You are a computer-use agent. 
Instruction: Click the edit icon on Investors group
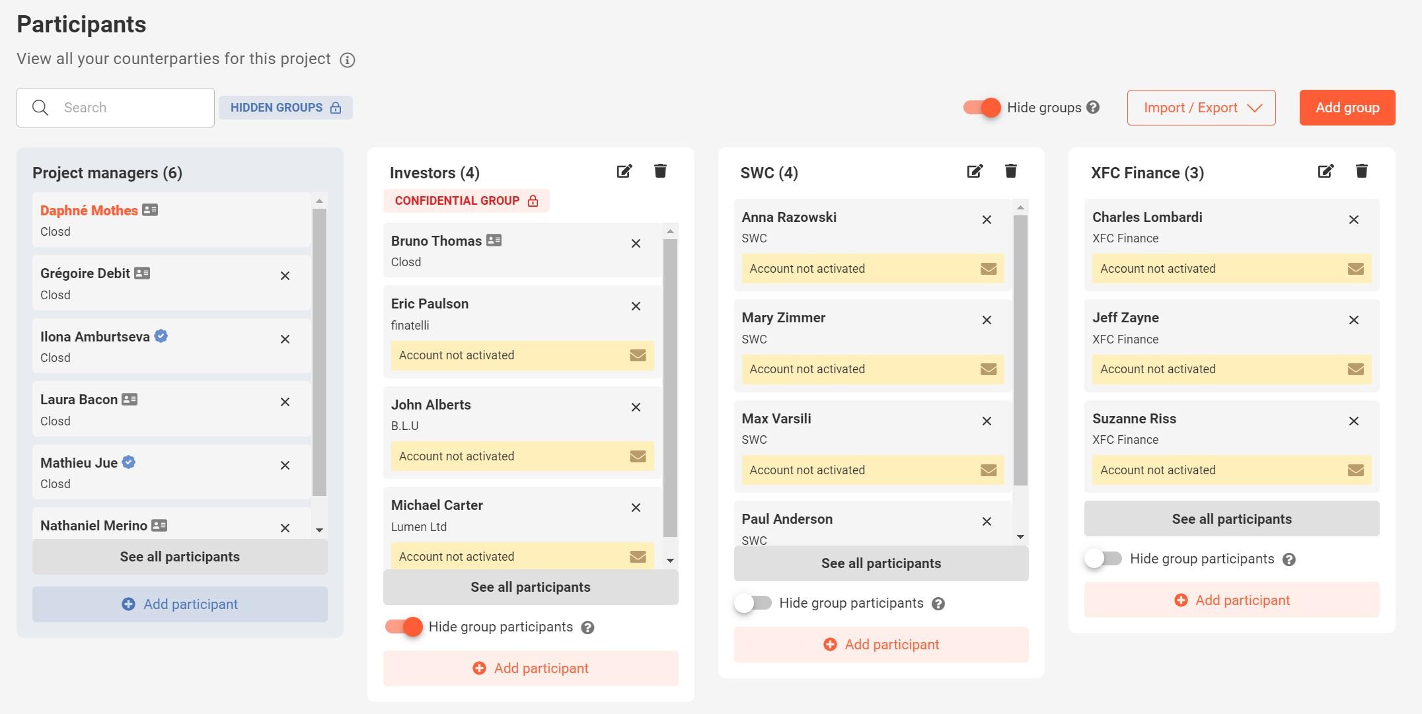pos(624,170)
